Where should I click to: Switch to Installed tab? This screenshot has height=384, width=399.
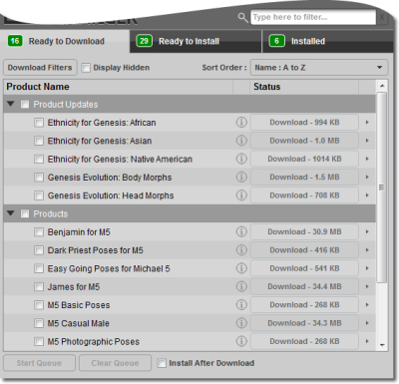point(328,41)
